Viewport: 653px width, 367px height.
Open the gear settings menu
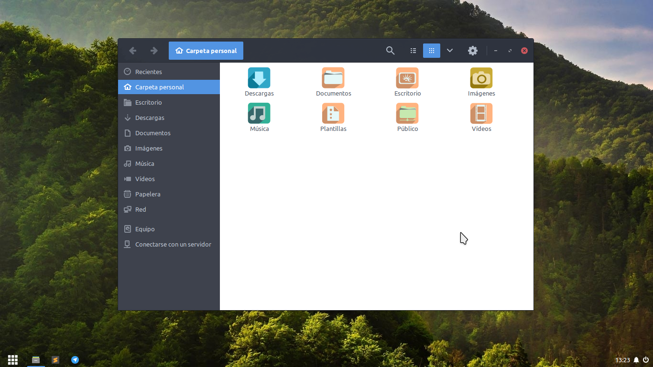coord(473,51)
